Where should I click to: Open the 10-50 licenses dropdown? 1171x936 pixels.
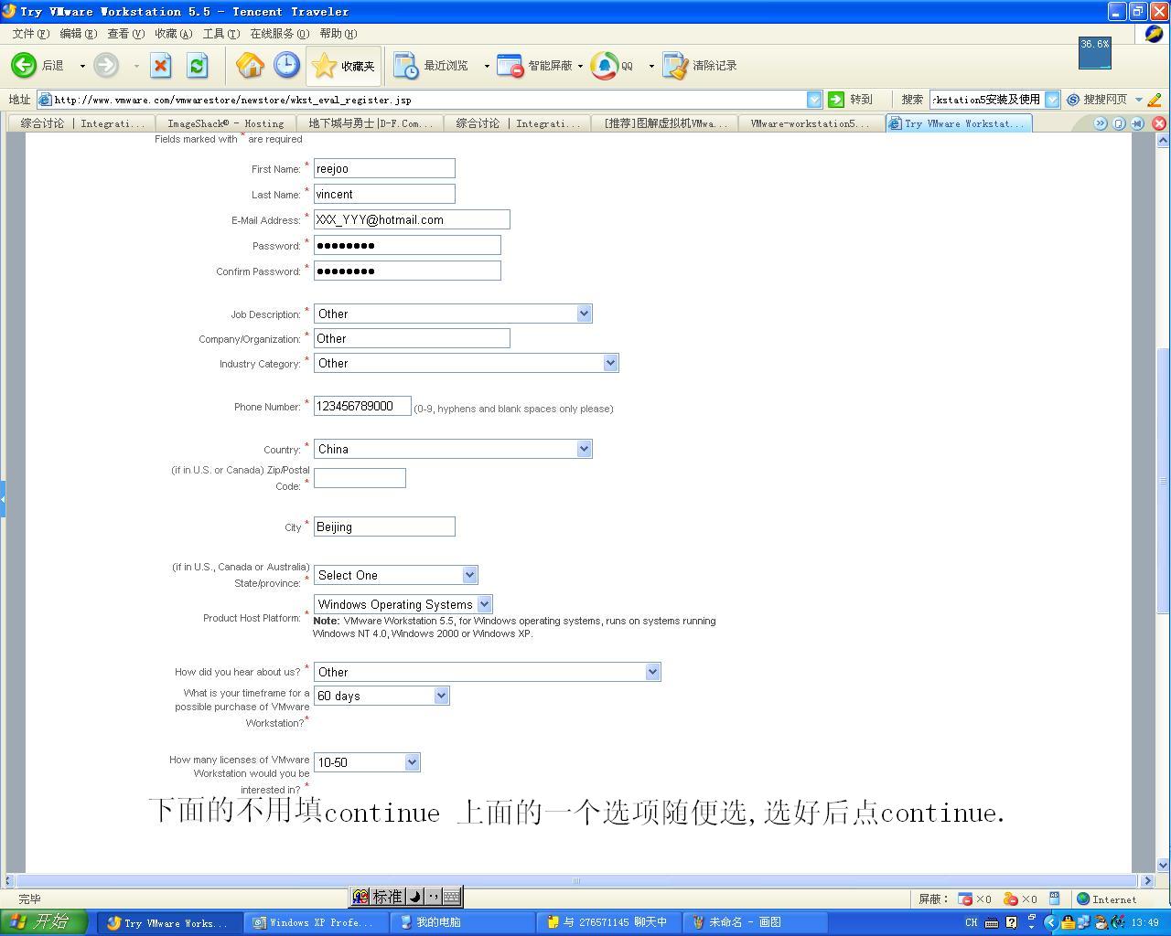[367, 762]
